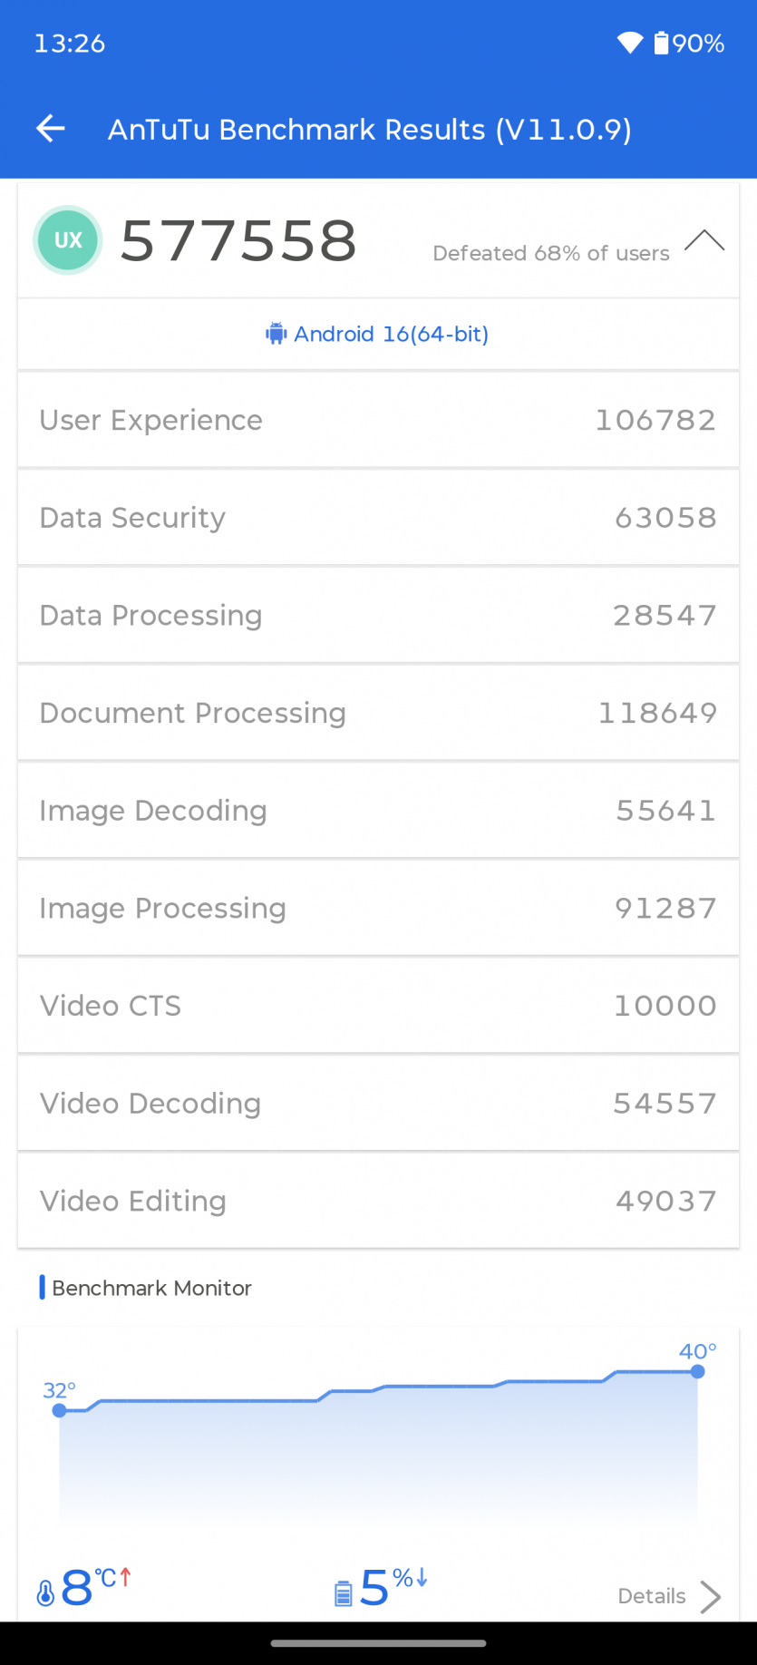Click the thermometer temperature icon
Viewport: 757px width, 1665px height.
(x=45, y=1592)
